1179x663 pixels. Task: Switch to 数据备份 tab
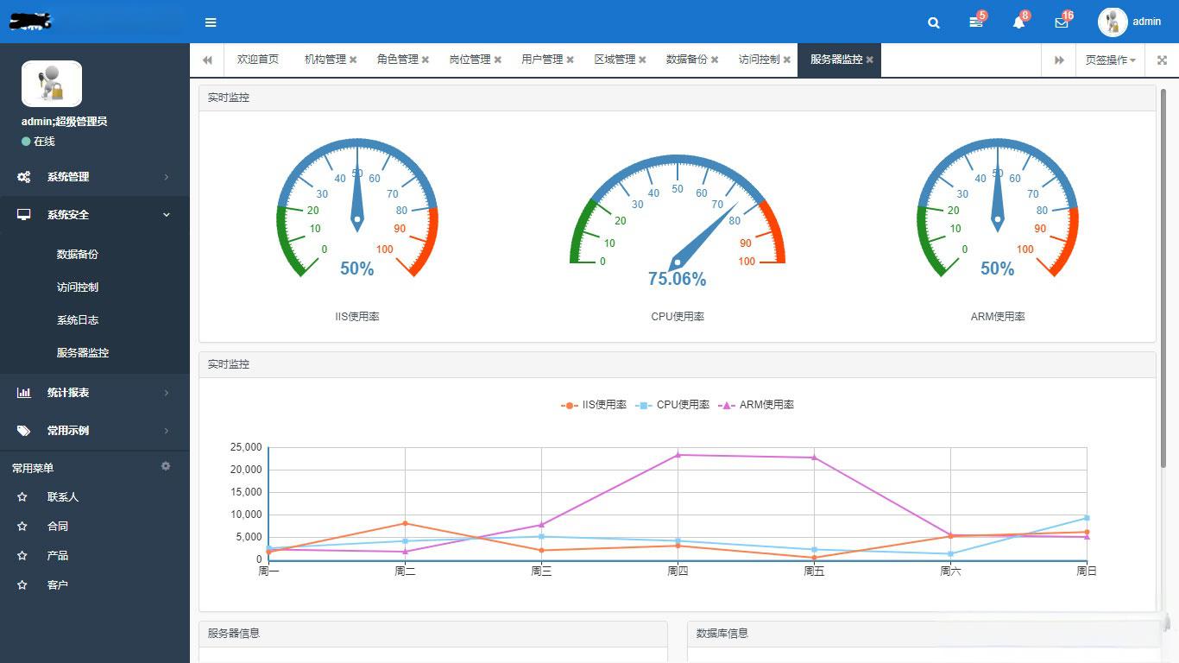(687, 60)
